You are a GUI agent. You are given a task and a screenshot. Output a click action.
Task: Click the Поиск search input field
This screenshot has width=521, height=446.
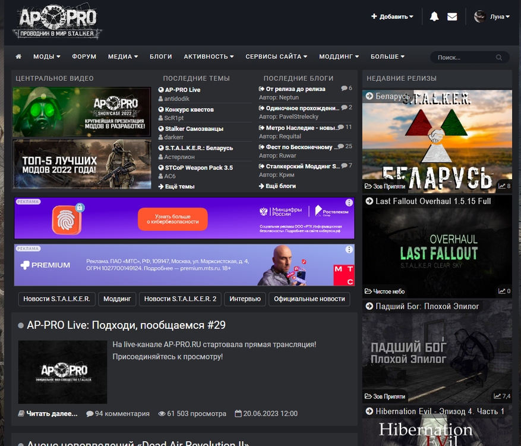pos(465,57)
